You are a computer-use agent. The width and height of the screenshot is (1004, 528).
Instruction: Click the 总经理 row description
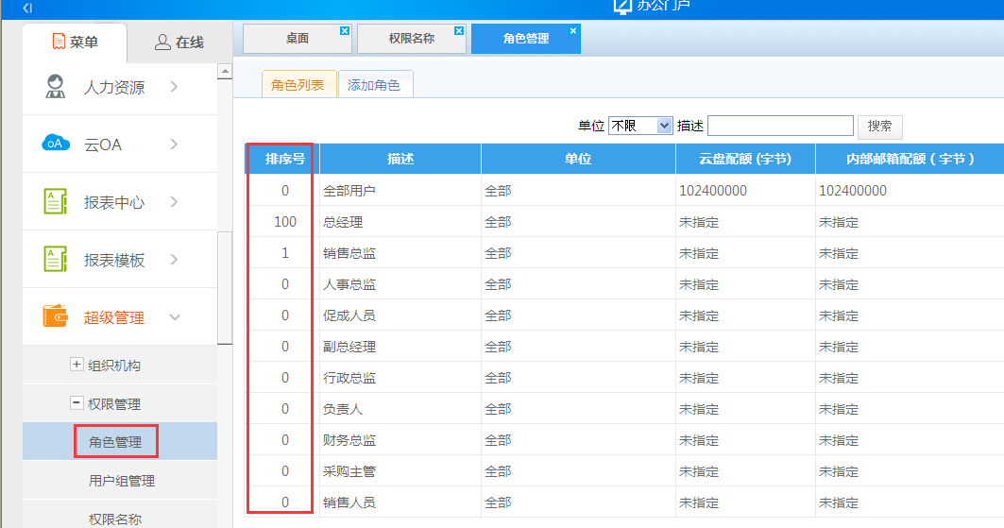pyautogui.click(x=343, y=222)
